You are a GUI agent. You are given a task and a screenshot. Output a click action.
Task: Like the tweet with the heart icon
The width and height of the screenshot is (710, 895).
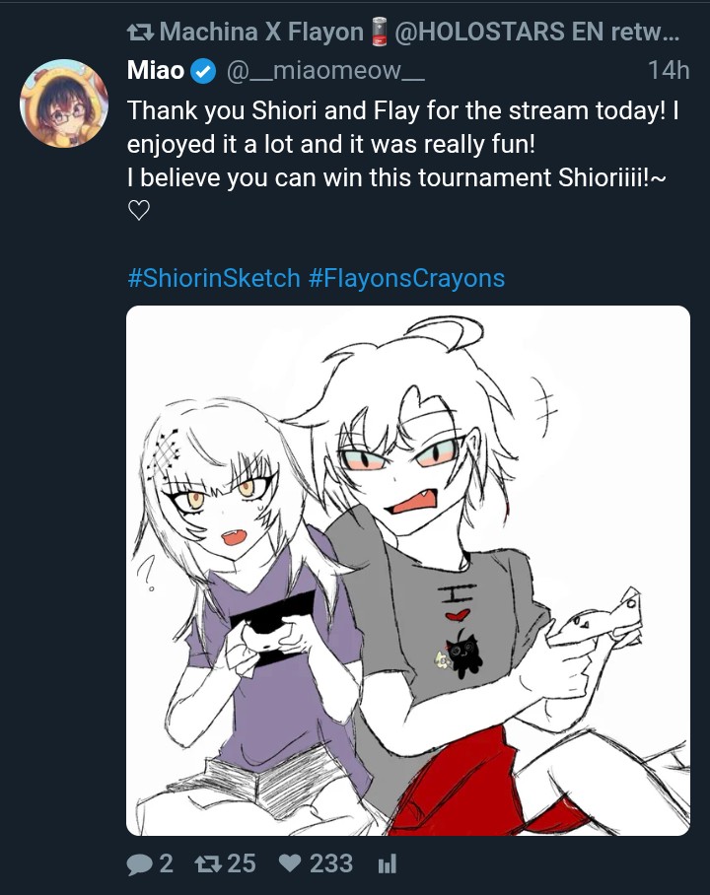[290, 863]
